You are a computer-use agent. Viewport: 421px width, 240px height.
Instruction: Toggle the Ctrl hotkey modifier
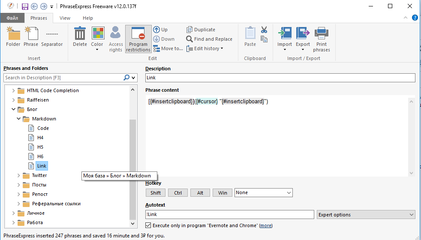click(178, 193)
